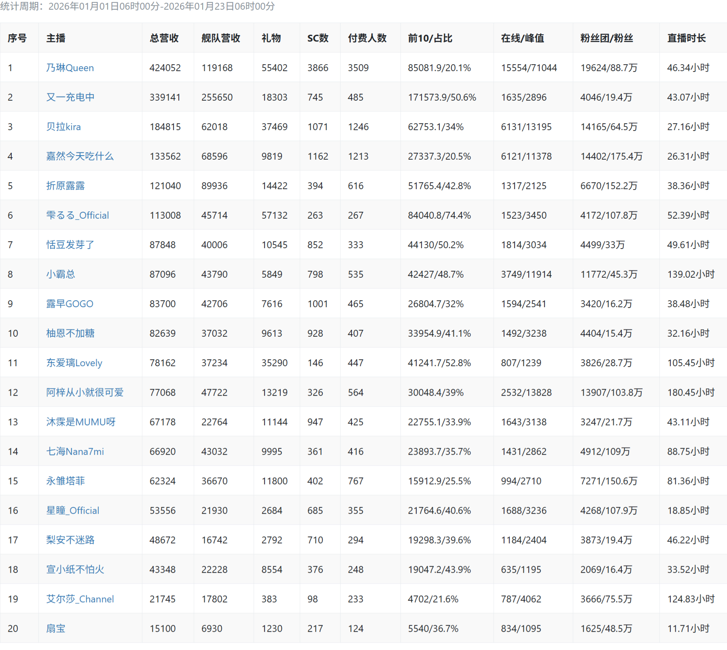Click the 总营收 column header
Screen dimensions: 727x650
(x=164, y=38)
